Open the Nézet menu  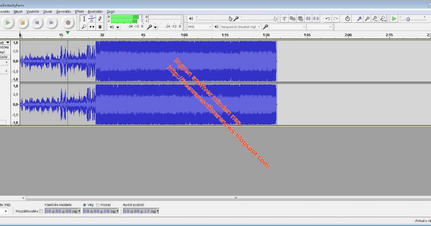18,11
